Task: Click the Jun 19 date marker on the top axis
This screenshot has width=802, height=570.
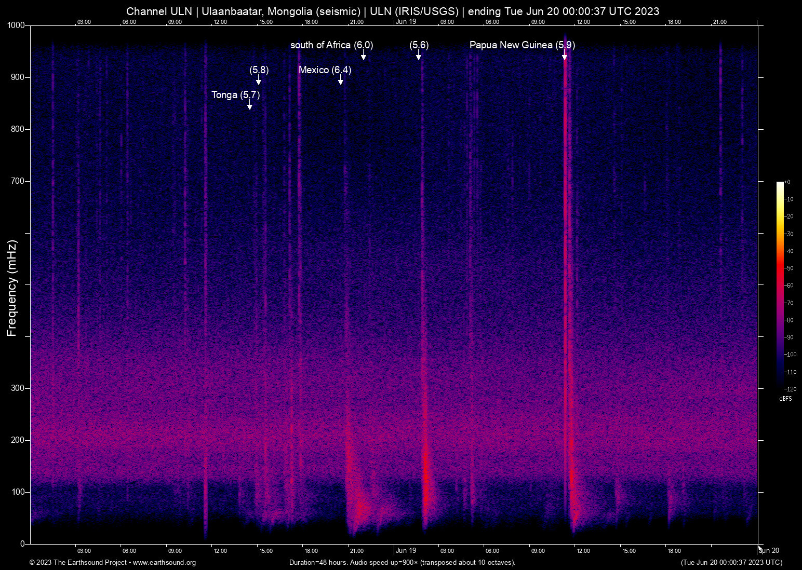Action: coord(406,22)
